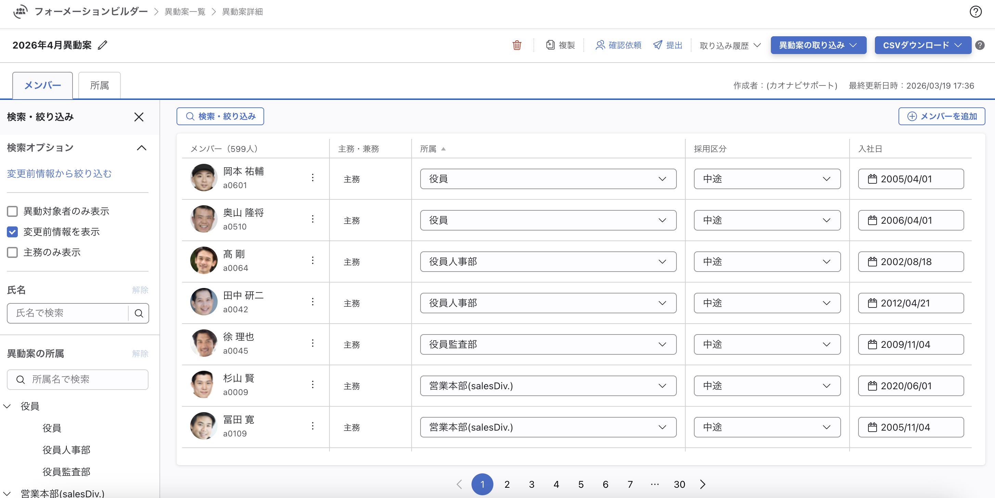
Task: Collapse the 検索オプション section
Action: [x=141, y=148]
